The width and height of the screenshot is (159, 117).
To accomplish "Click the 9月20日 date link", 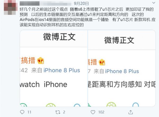I will [81, 3].
